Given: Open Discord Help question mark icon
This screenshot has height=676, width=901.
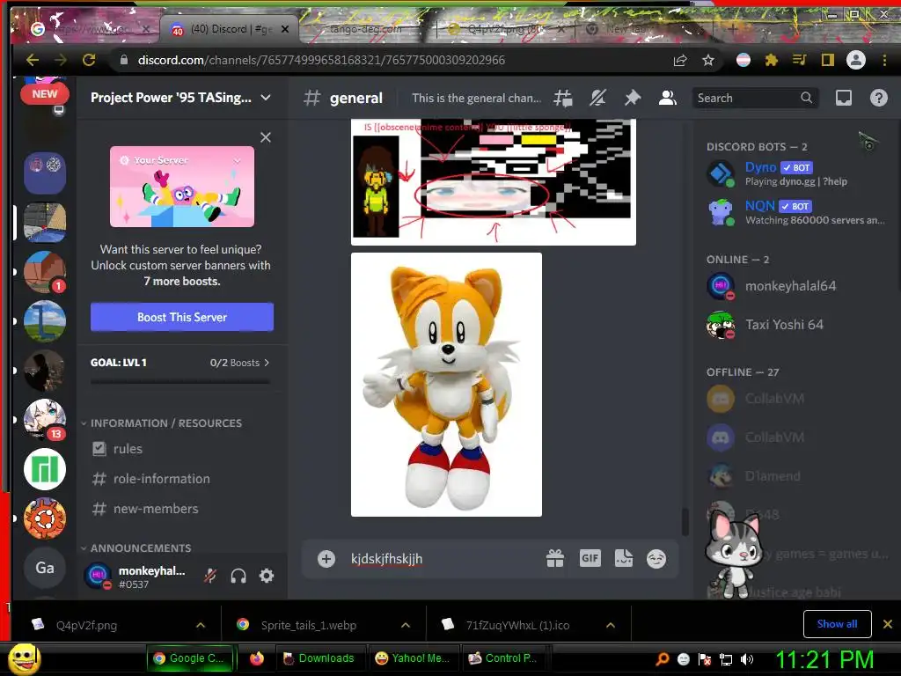Looking at the screenshot, I should (879, 99).
